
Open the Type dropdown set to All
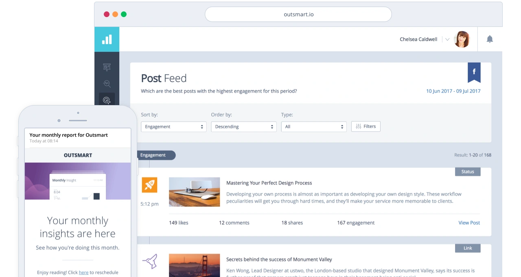313,126
